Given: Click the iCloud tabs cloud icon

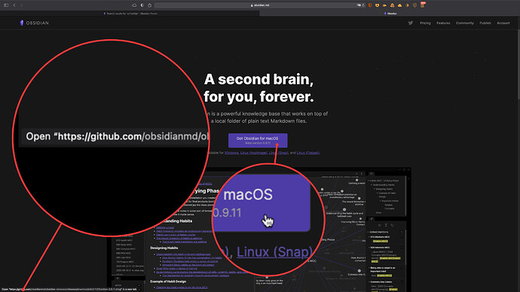Looking at the screenshot, I should (x=134, y=5).
